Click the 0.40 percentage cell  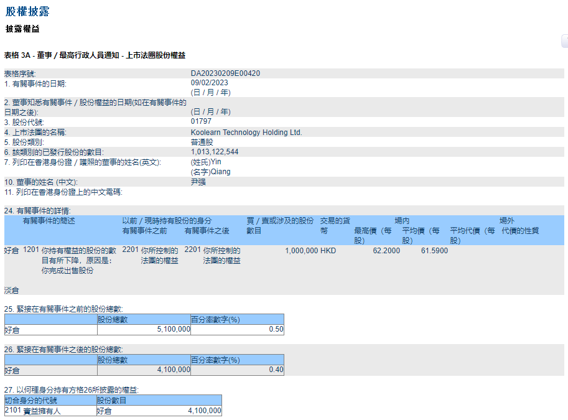[x=276, y=370]
